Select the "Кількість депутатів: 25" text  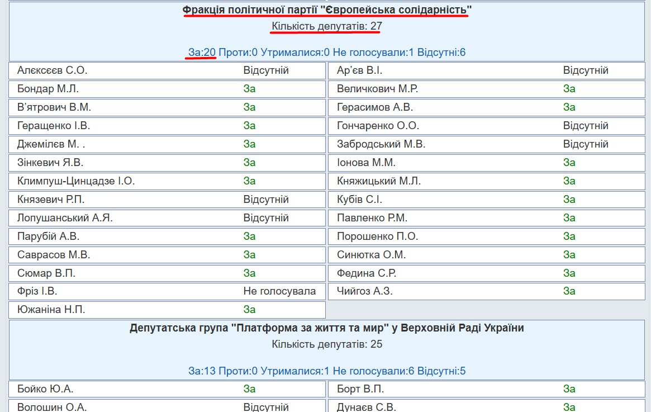[x=327, y=344]
